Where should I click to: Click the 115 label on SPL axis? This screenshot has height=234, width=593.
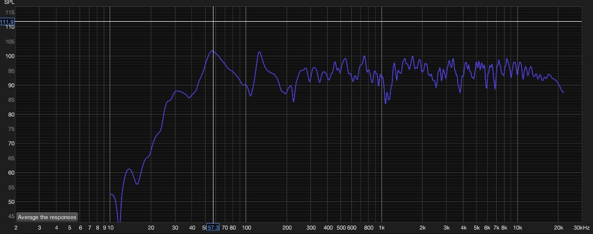click(9, 12)
